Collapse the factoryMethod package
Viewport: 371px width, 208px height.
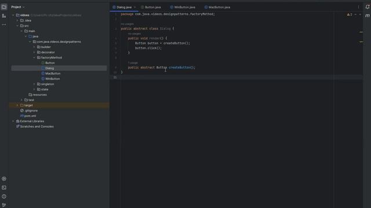coord(34,58)
